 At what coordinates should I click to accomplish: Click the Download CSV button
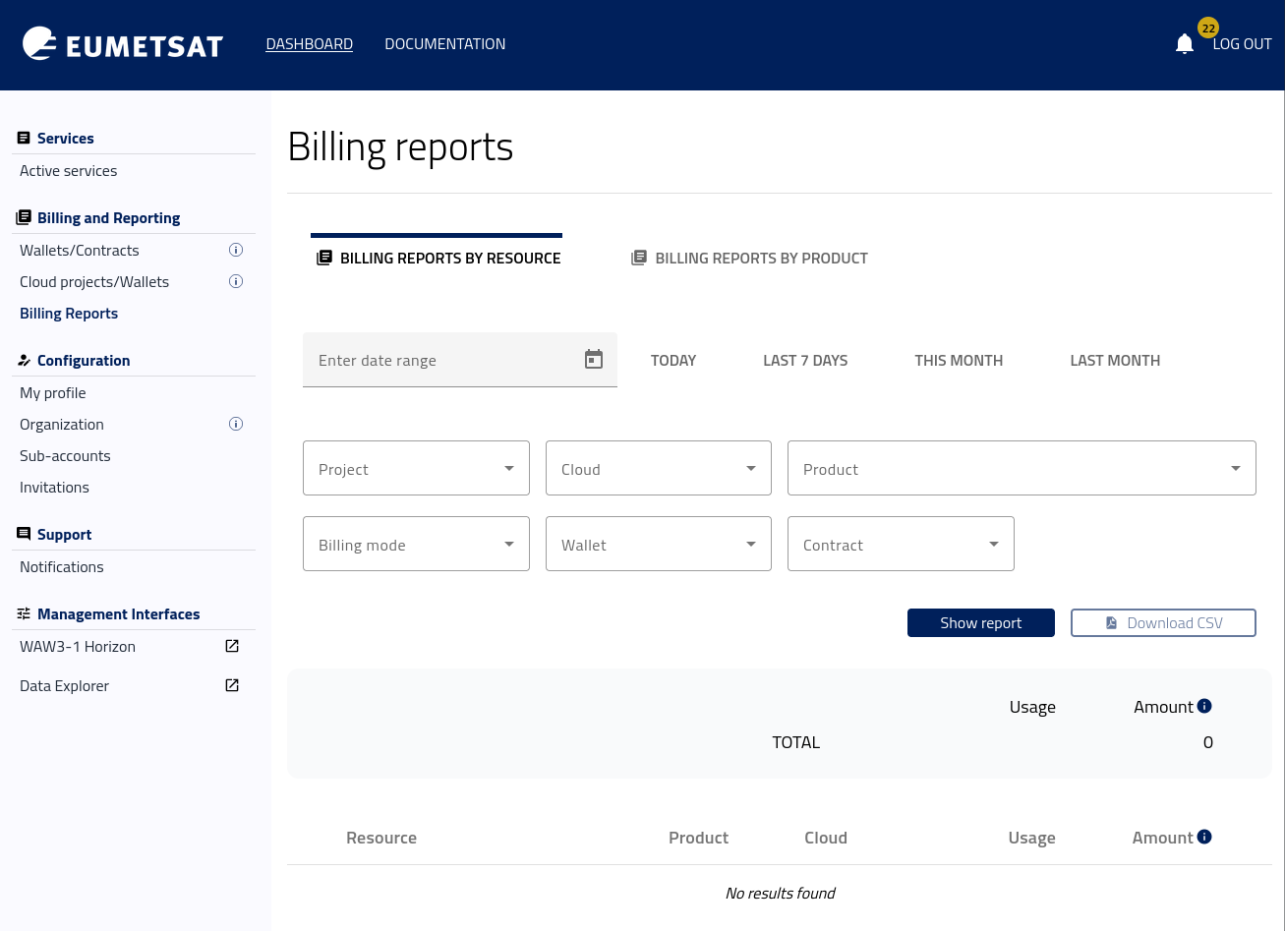click(x=1163, y=622)
